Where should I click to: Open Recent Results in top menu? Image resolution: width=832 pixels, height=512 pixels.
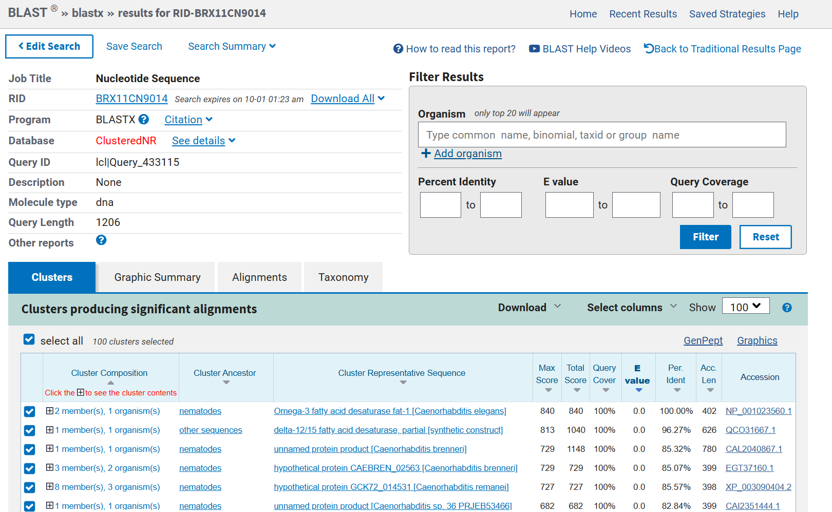pyautogui.click(x=643, y=14)
